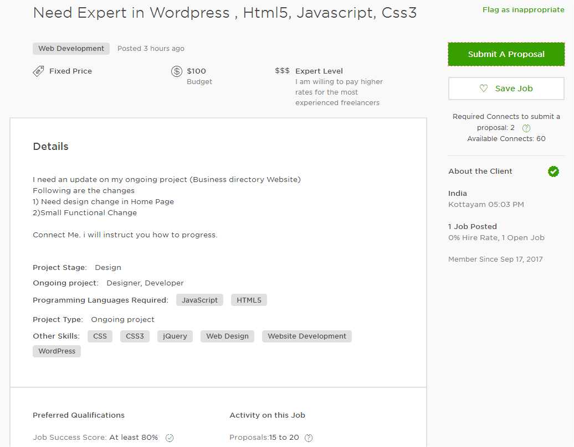Click the Job Success Score check icon

(170, 438)
